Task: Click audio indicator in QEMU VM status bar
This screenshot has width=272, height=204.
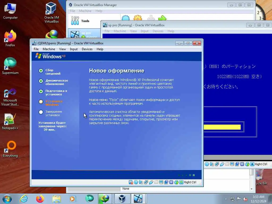Action: point(141,182)
